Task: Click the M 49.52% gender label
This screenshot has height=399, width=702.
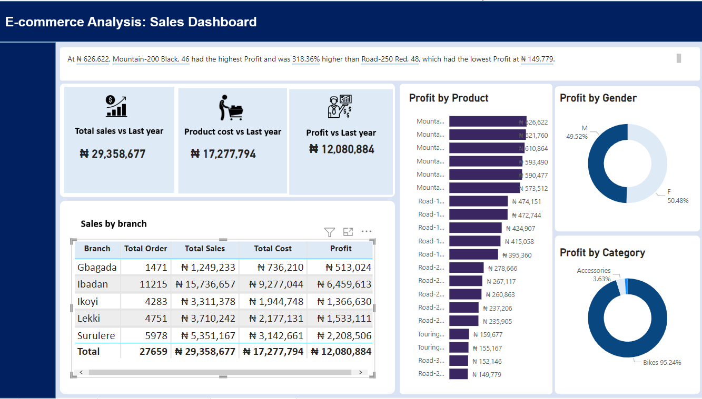Action: click(x=577, y=132)
